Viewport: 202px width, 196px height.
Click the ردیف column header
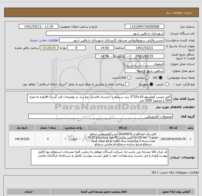click(190, 128)
